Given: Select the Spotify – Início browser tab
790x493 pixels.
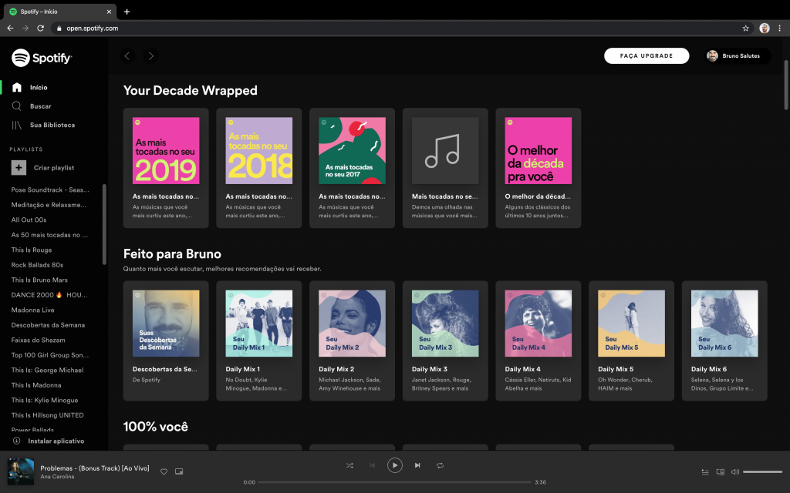Looking at the screenshot, I should point(59,12).
